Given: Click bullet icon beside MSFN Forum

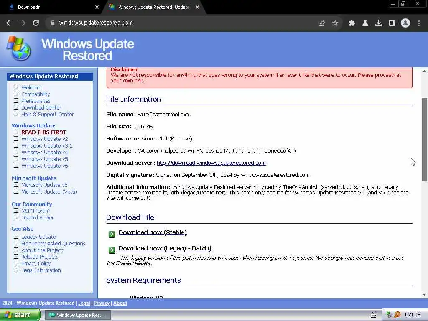Looking at the screenshot, I should pyautogui.click(x=16, y=211).
